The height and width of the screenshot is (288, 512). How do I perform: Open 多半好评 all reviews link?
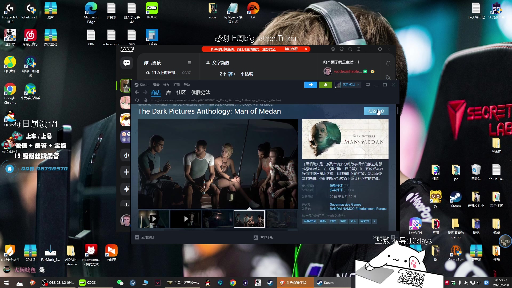pos(336,190)
